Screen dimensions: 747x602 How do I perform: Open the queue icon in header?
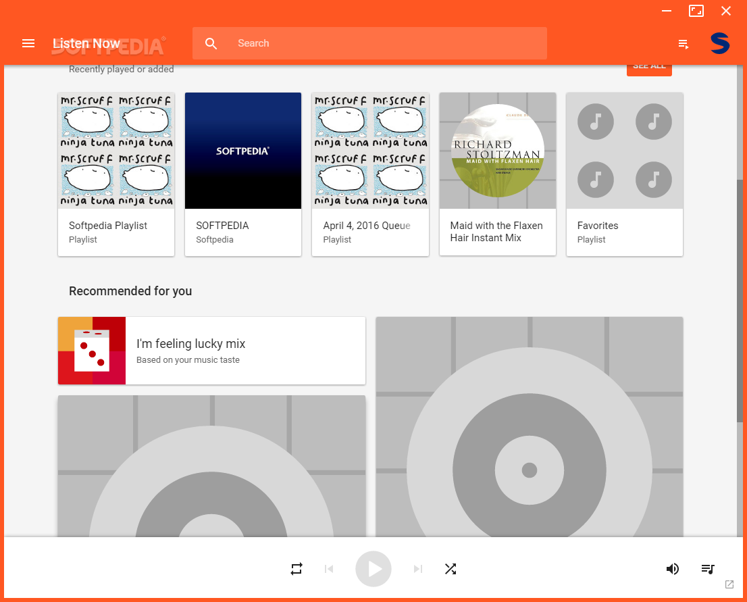pos(684,45)
